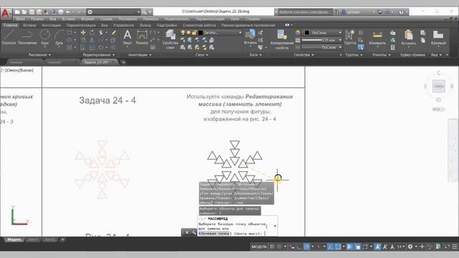The height and width of the screenshot is (258, 459).
Task: Switch to Управление ribbon tab
Action: [123, 25]
